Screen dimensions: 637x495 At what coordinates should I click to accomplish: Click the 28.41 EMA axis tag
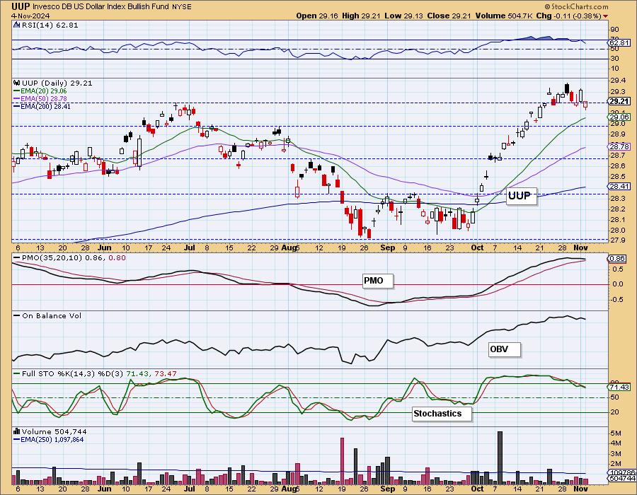coord(620,186)
